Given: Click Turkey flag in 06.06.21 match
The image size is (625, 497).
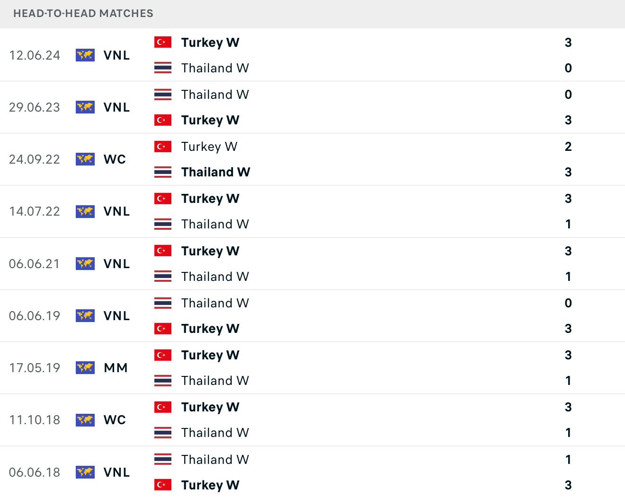Looking at the screenshot, I should click(162, 251).
